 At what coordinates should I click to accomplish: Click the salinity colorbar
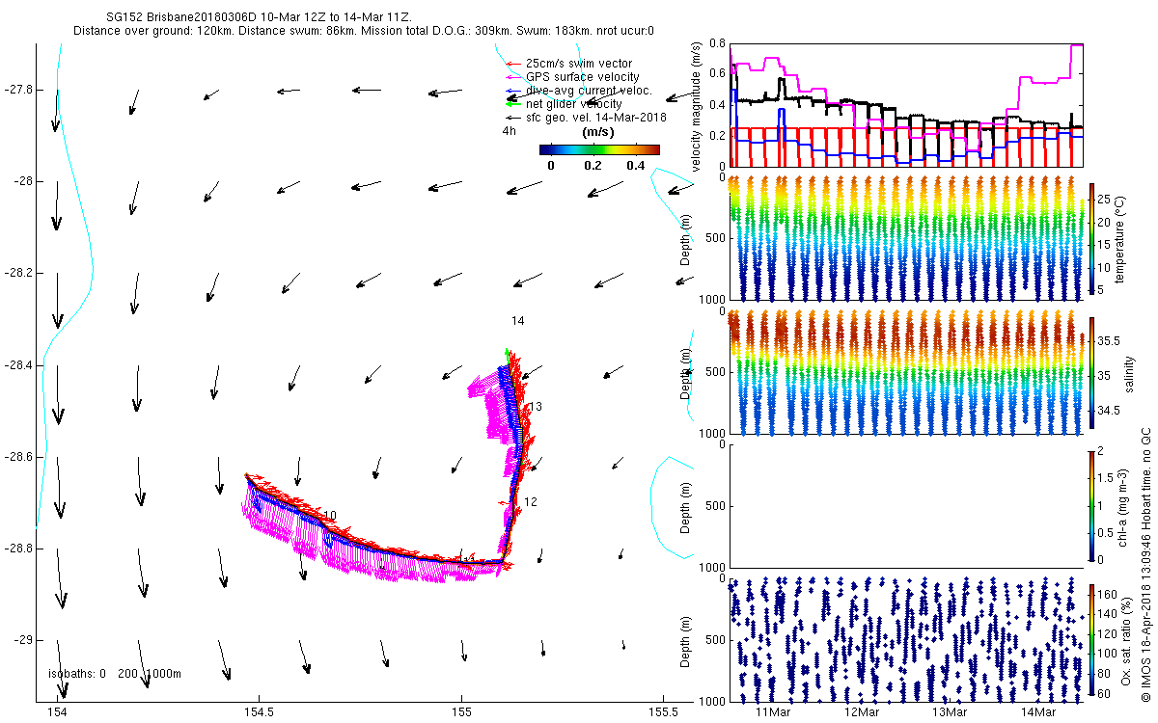1092,373
